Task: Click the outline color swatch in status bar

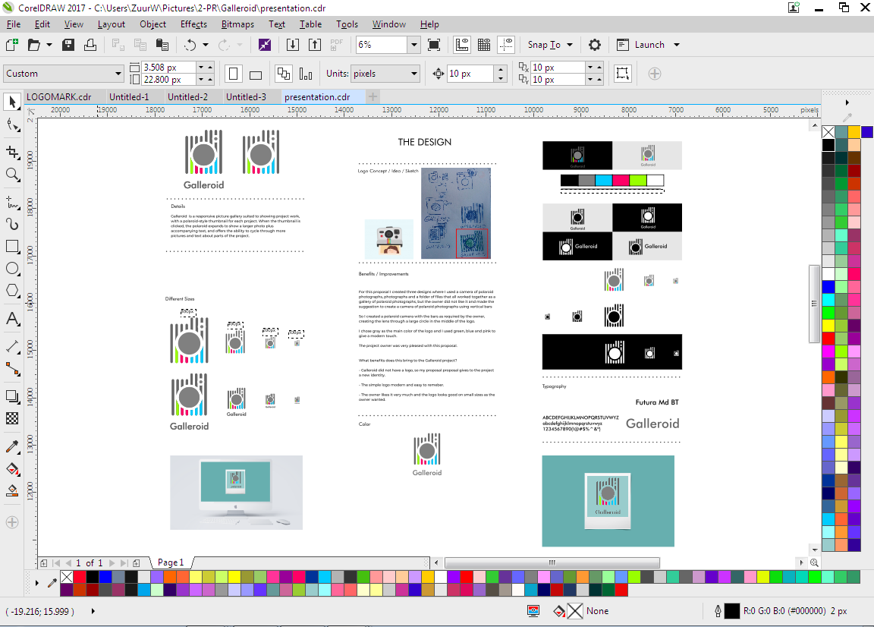Action: pyautogui.click(x=732, y=611)
